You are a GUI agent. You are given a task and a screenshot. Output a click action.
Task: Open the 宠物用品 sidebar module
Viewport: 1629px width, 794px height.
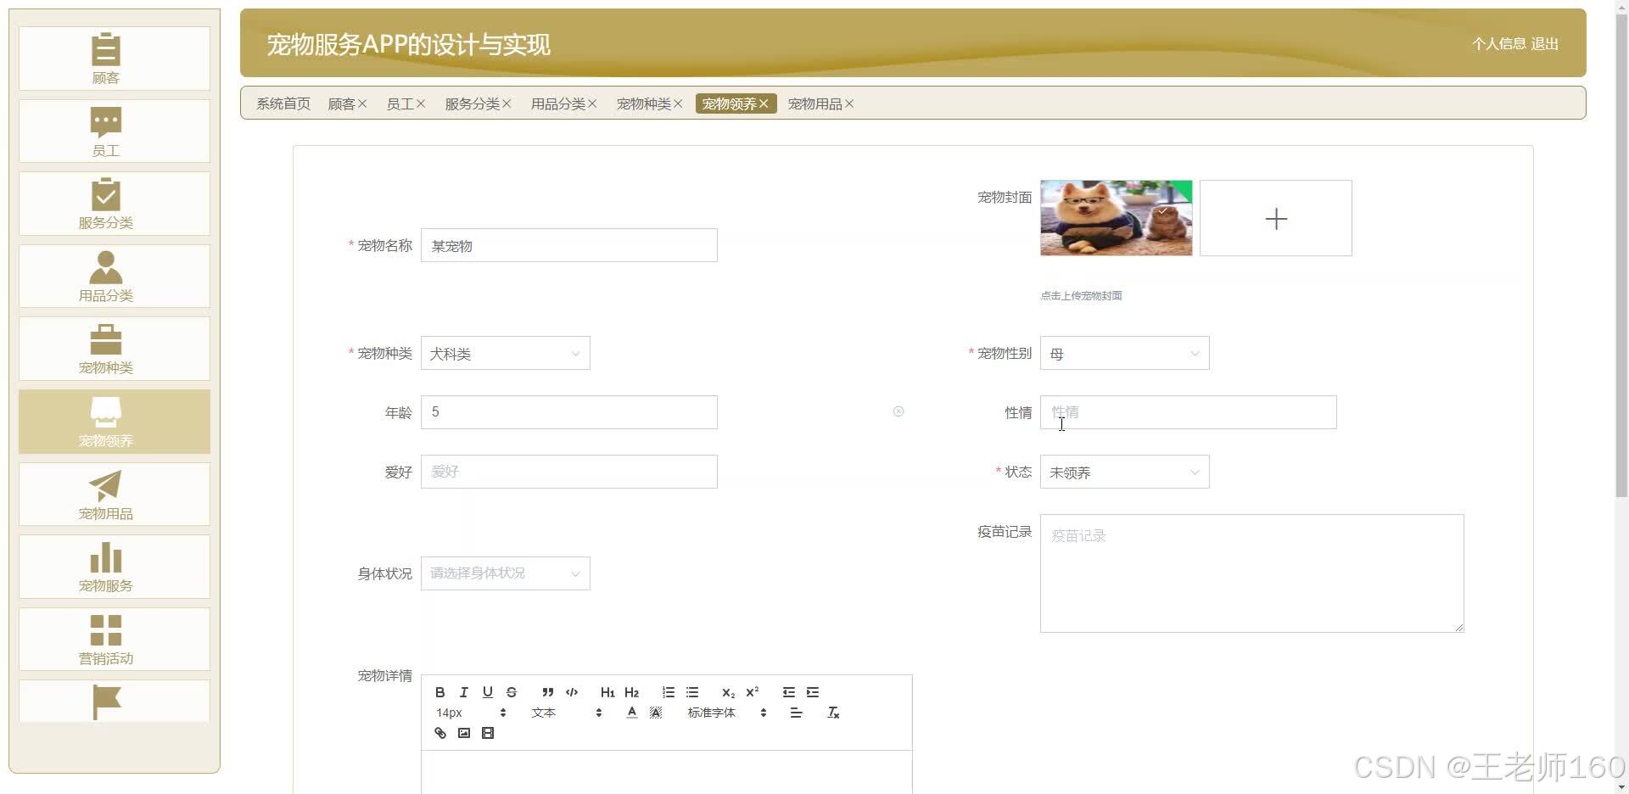click(x=115, y=495)
